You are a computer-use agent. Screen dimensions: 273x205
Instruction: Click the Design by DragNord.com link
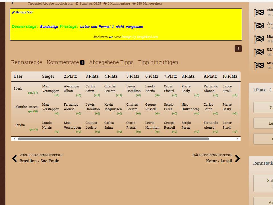[140, 37]
